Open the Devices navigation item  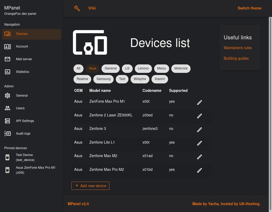coord(31,34)
